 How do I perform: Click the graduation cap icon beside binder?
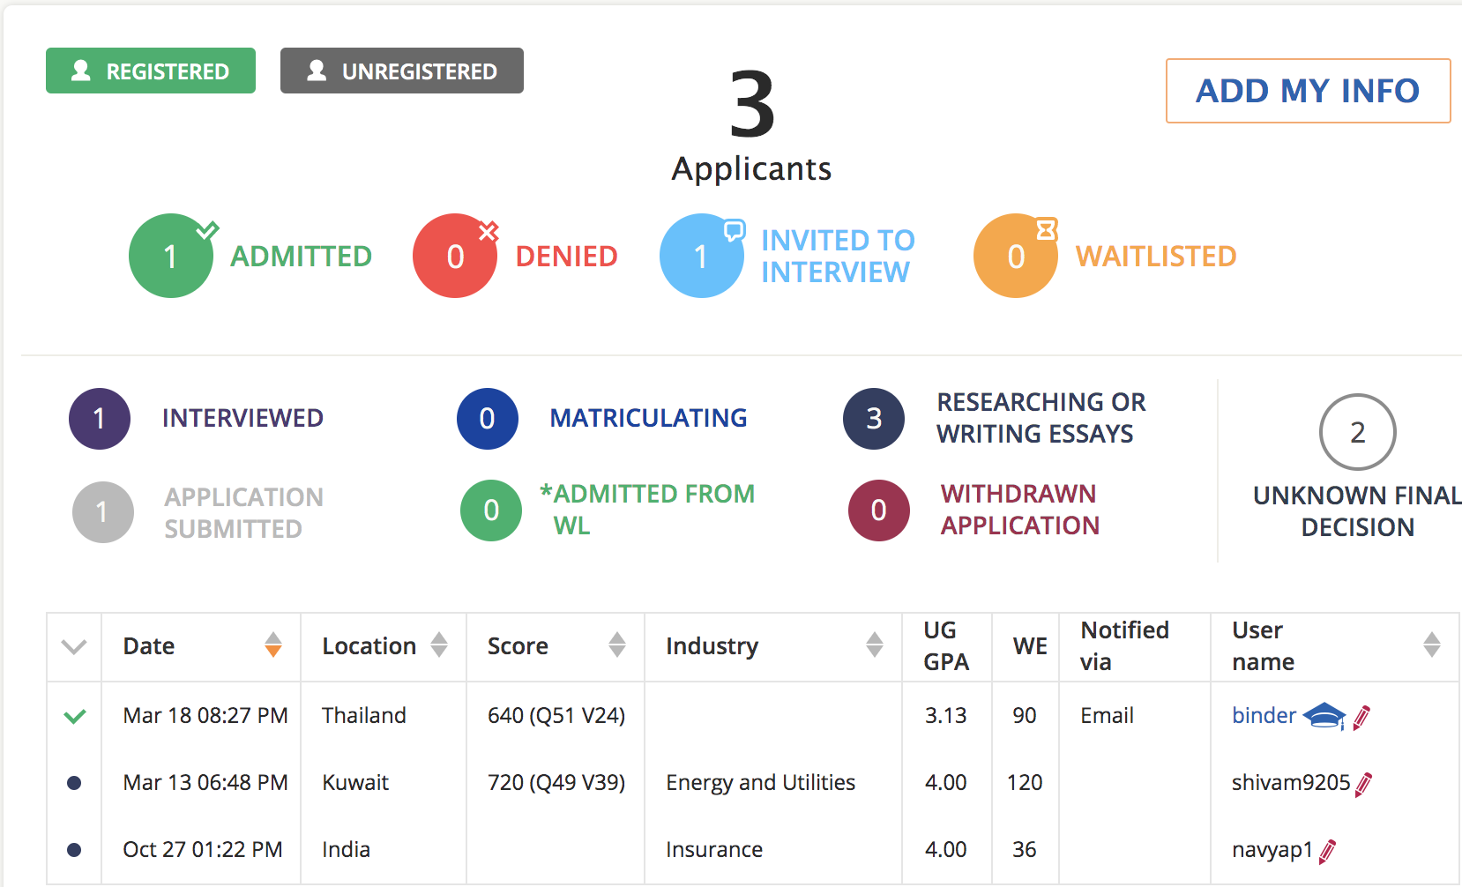1324,716
